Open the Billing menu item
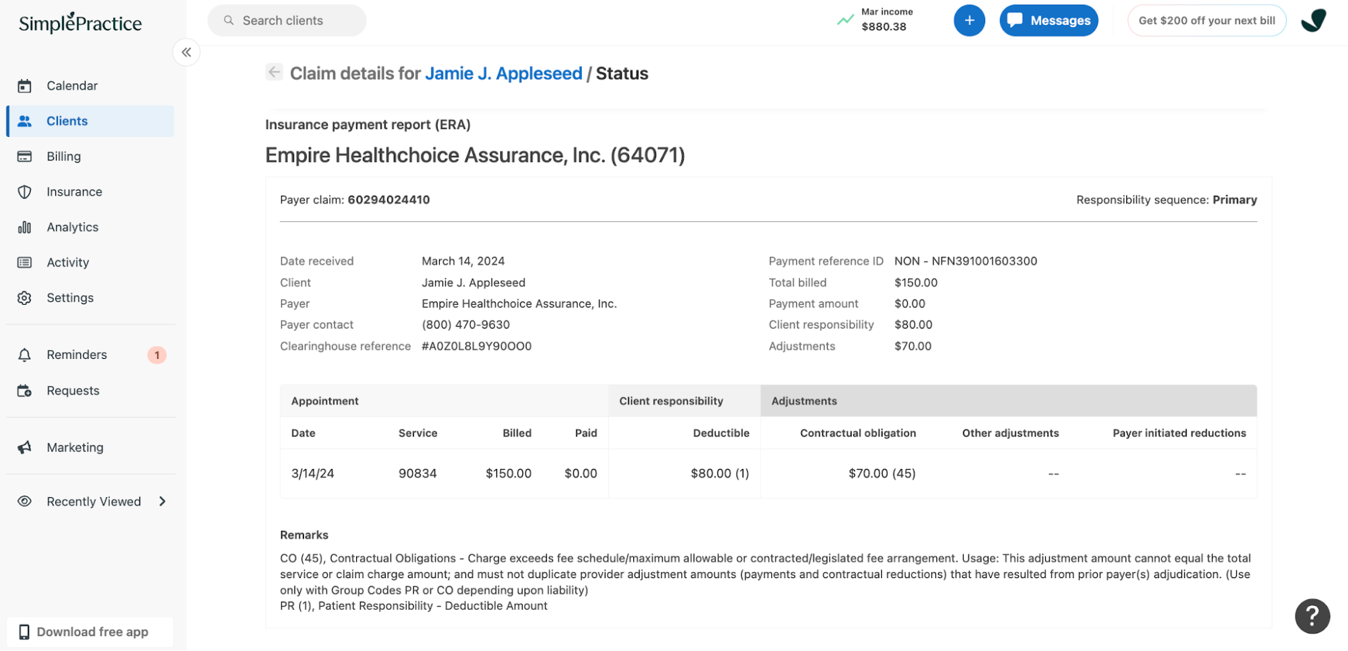The width and height of the screenshot is (1348, 651). (90, 157)
